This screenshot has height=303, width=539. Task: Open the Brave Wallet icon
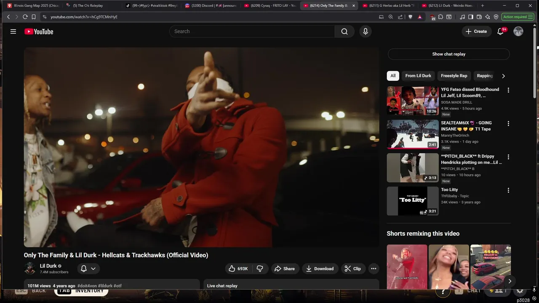pyautogui.click(x=479, y=17)
